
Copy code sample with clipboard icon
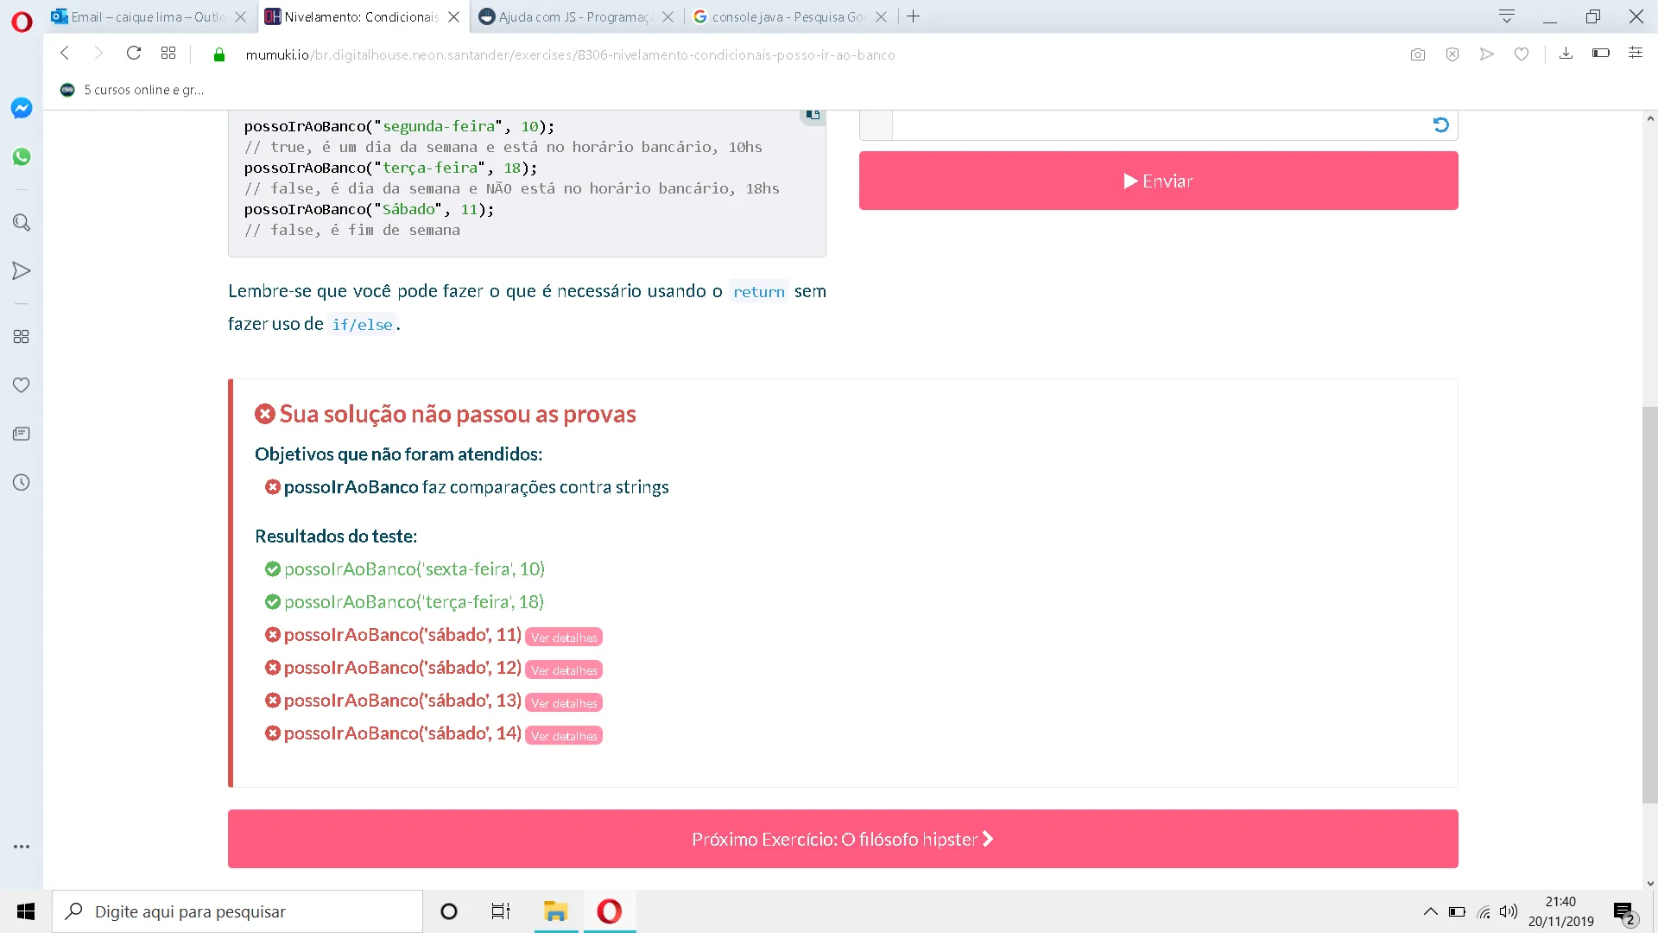(x=812, y=115)
